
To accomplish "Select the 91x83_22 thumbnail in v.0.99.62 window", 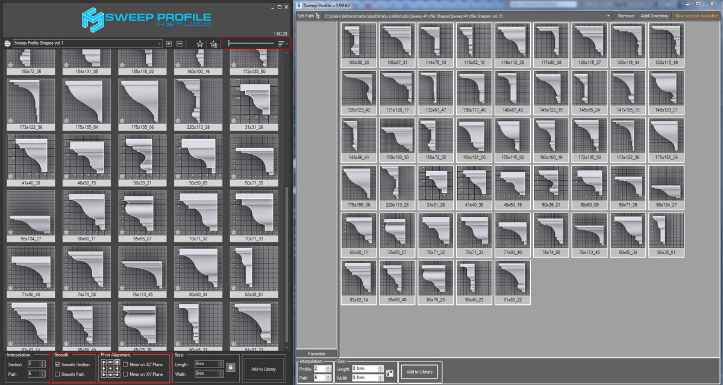I will pyautogui.click(x=513, y=282).
